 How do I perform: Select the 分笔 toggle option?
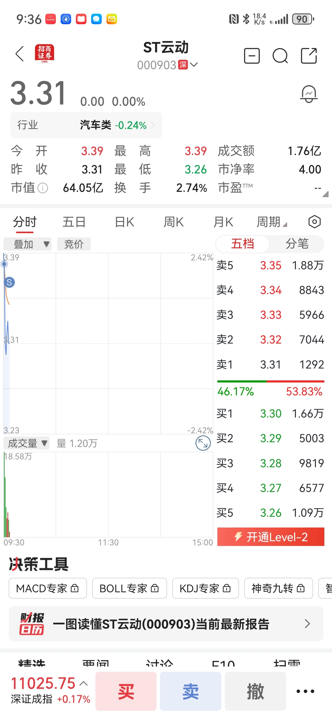297,244
